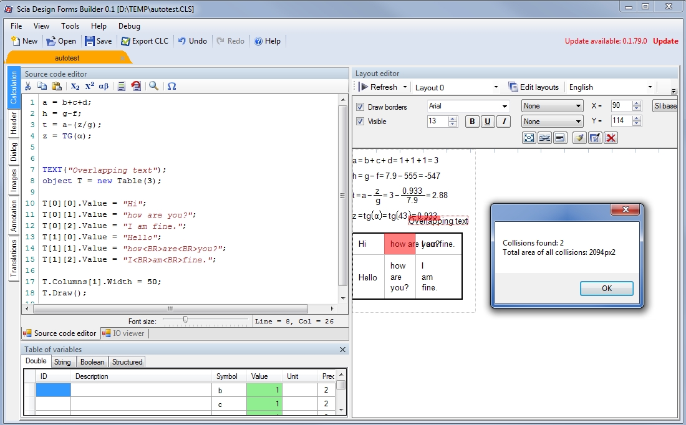Select the Boolean variables tab
Screen dimensions: 686x425
click(x=92, y=362)
